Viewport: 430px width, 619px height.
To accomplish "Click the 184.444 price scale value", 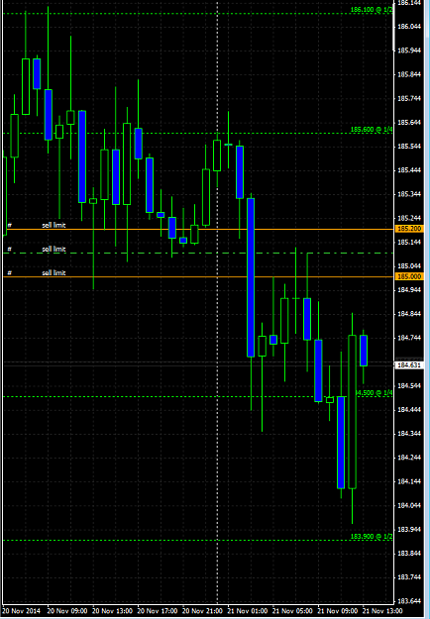I will tap(408, 409).
